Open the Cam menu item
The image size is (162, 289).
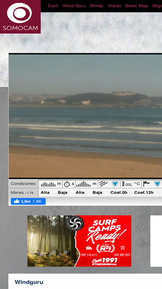(53, 6)
